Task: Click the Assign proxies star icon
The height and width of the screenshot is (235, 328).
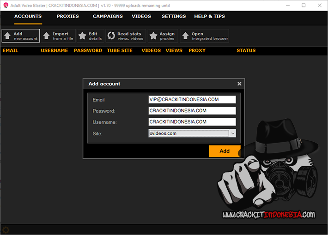Action: tap(153, 36)
